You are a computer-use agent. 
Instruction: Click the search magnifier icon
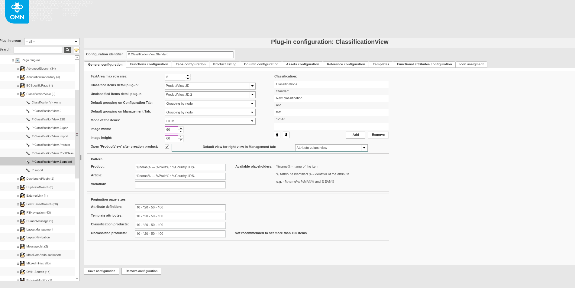(67, 50)
